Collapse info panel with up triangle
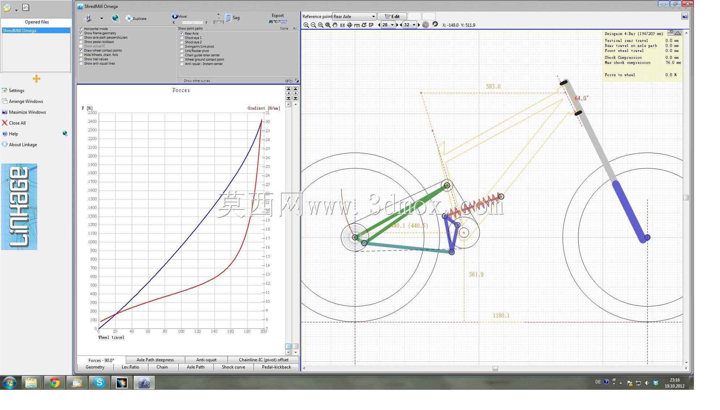The width and height of the screenshot is (720, 410). 678,33
